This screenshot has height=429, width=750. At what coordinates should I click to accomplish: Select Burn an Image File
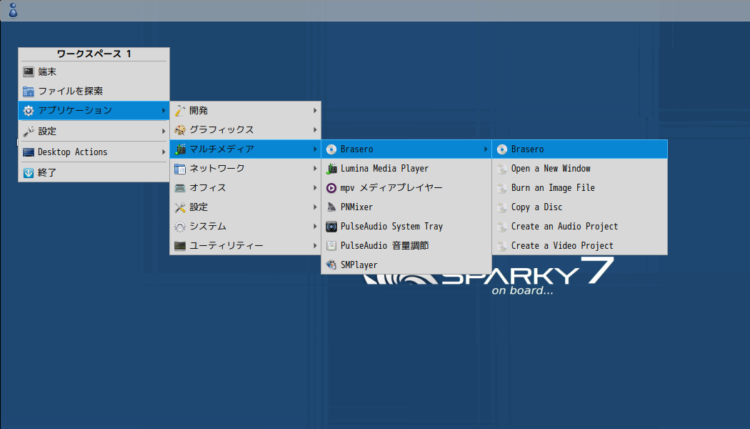click(x=580, y=187)
